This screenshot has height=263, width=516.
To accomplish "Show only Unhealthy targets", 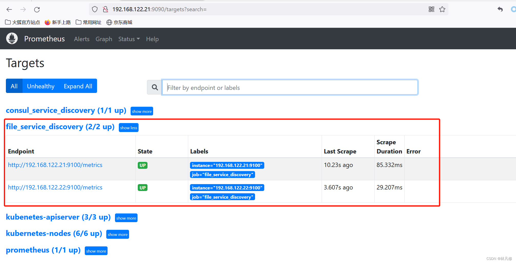I will (x=41, y=86).
